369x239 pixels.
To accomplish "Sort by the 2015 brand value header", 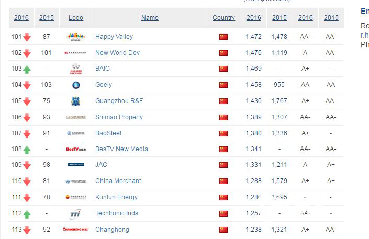I will pyautogui.click(x=279, y=18).
